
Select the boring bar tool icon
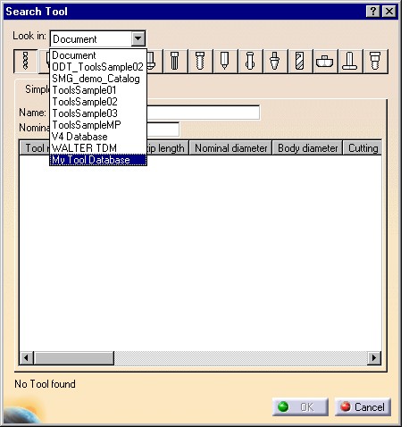point(250,61)
